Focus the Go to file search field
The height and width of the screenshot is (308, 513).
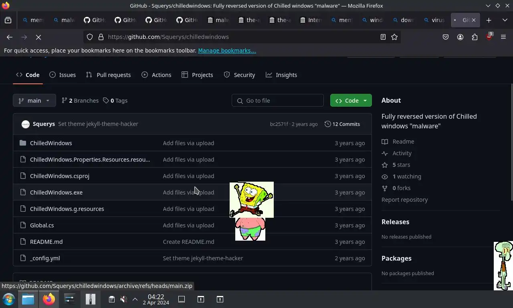pos(278,100)
